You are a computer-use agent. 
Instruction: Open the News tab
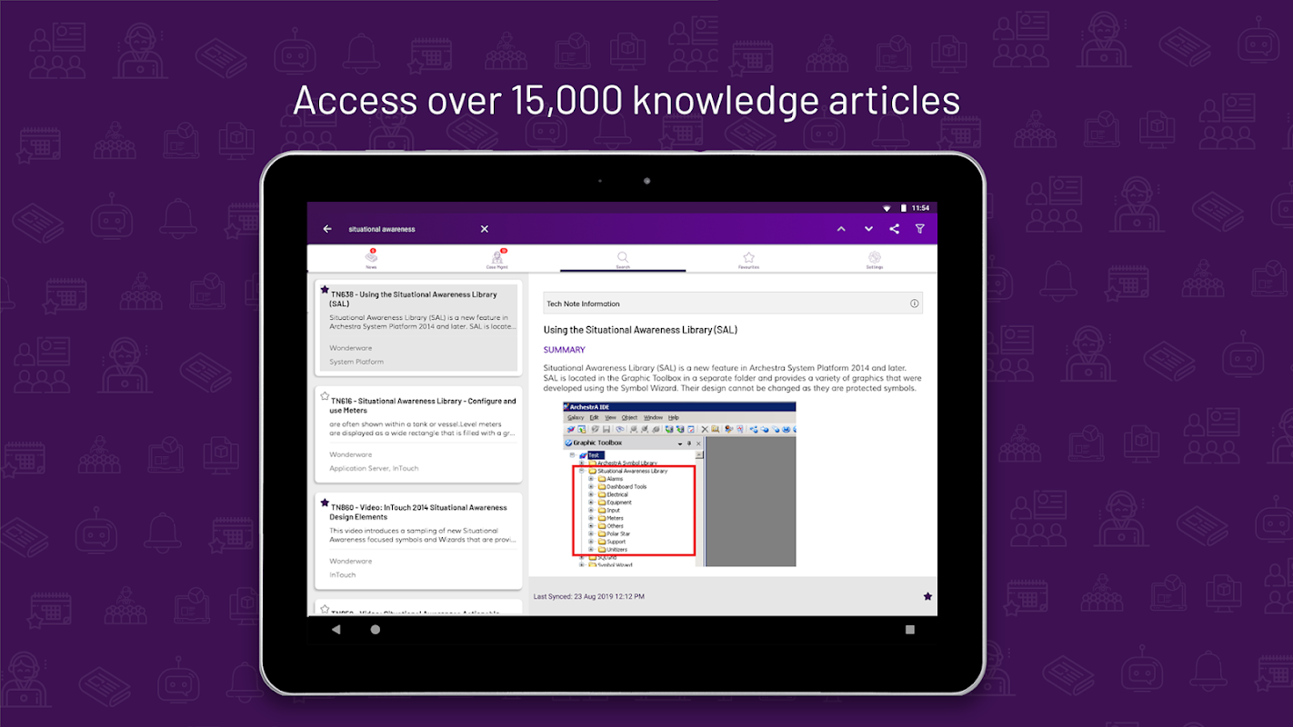pyautogui.click(x=371, y=259)
